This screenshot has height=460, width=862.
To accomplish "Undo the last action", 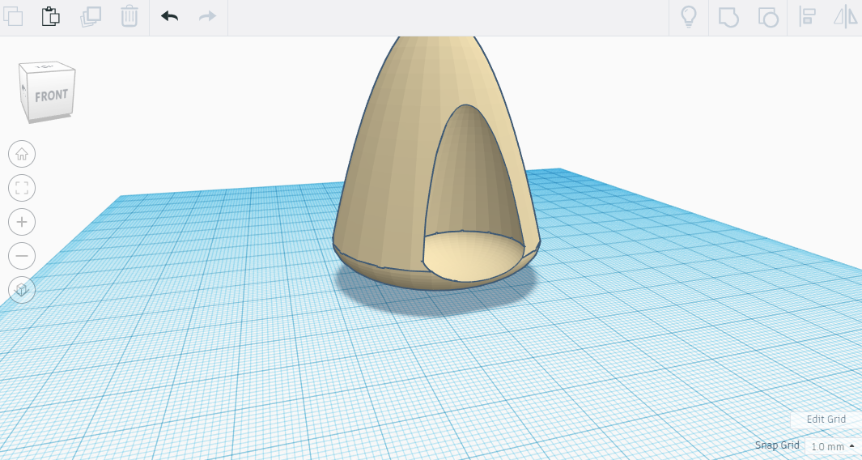I will click(x=169, y=16).
